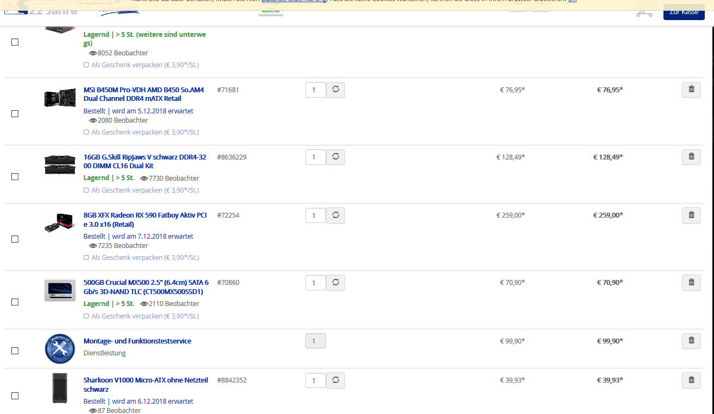Click quantity field of XFX Radeon RX 590
Image resolution: width=714 pixels, height=414 pixels.
(x=316, y=216)
